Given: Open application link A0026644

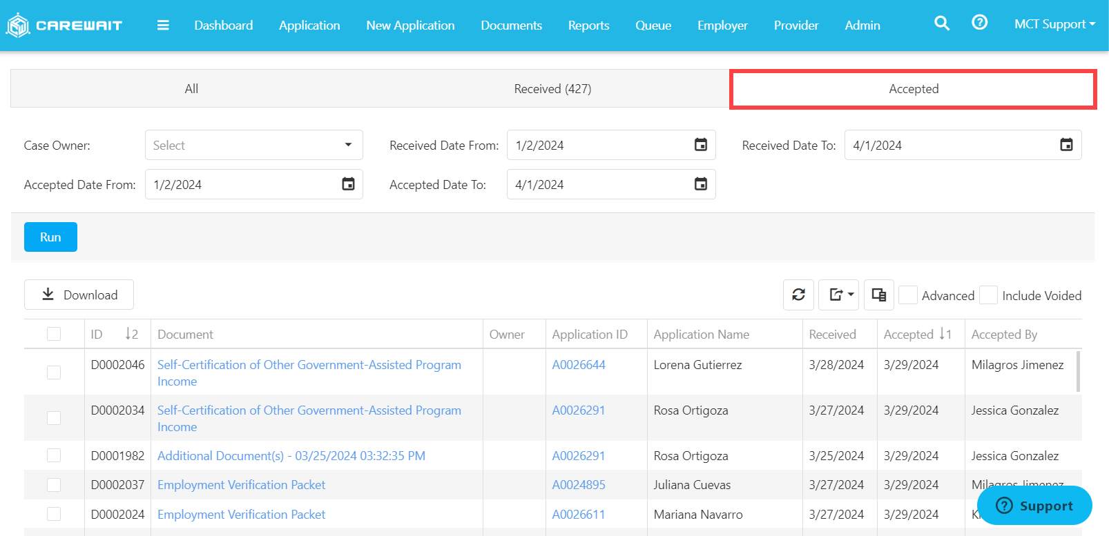Looking at the screenshot, I should (x=579, y=365).
